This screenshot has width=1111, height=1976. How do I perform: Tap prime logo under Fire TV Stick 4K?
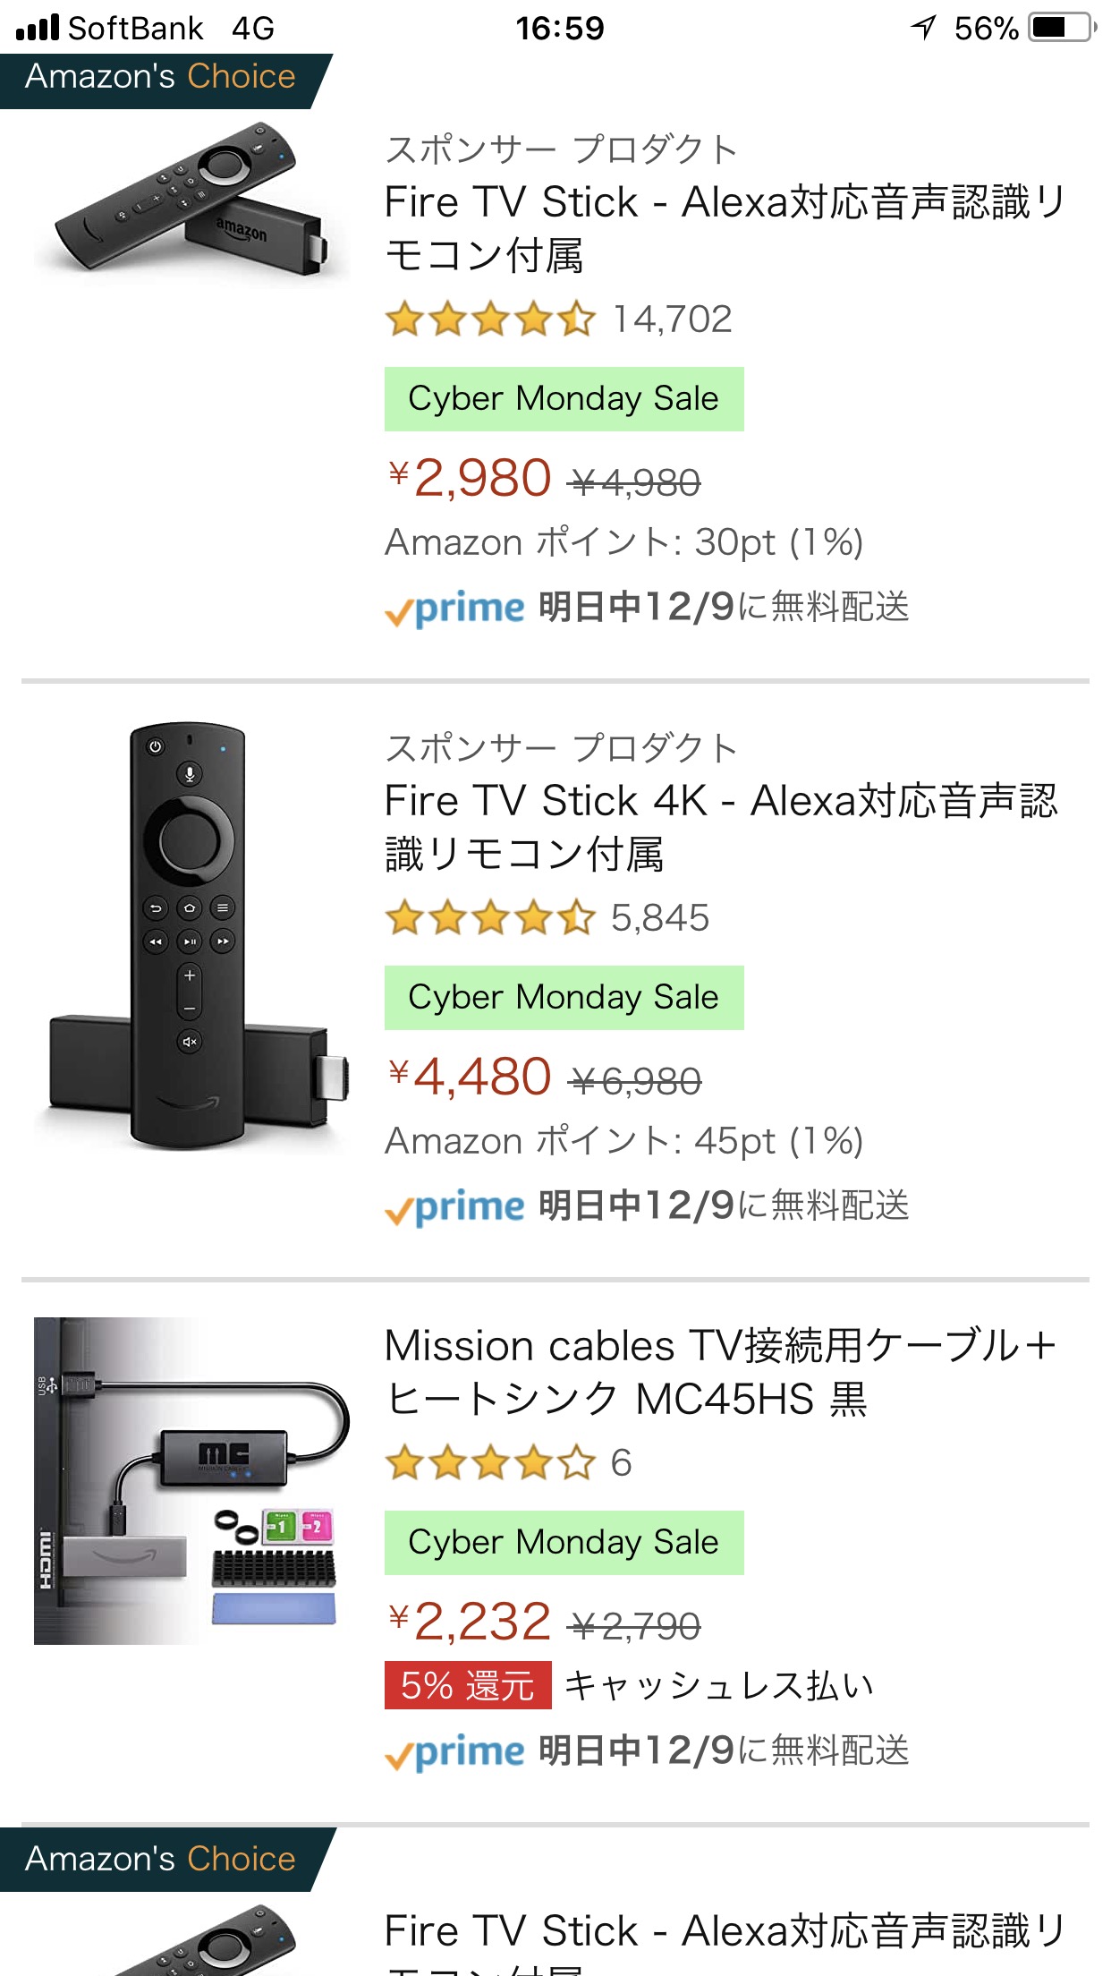[x=454, y=1207]
